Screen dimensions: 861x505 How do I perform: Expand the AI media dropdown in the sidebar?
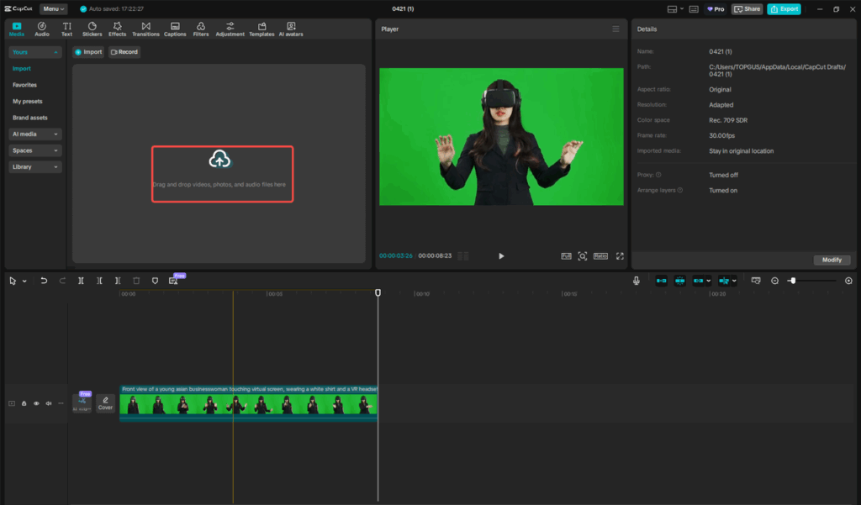pyautogui.click(x=35, y=134)
